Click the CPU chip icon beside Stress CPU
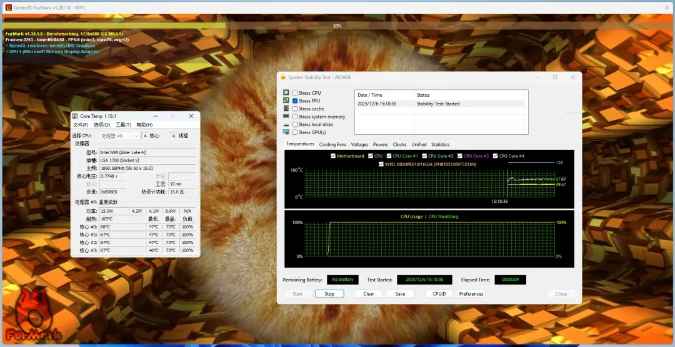 [x=286, y=93]
